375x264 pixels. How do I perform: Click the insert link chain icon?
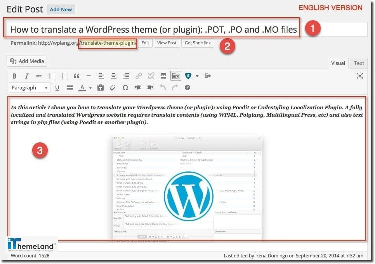(x=139, y=76)
